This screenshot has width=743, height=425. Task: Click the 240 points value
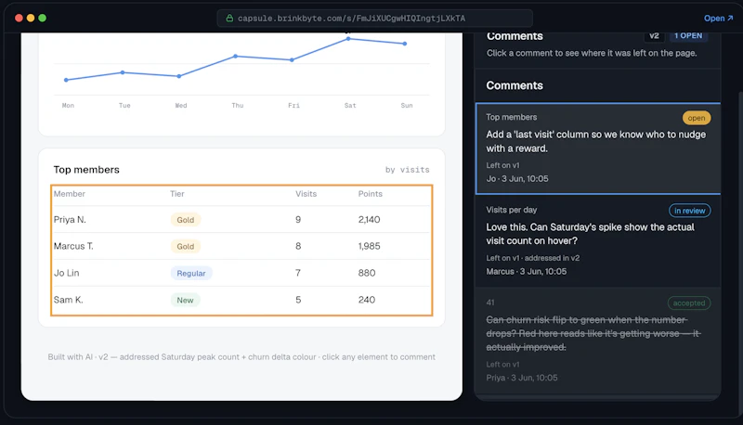coord(367,300)
